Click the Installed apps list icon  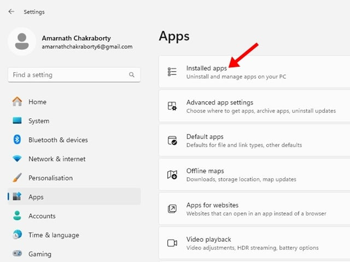[x=172, y=72]
